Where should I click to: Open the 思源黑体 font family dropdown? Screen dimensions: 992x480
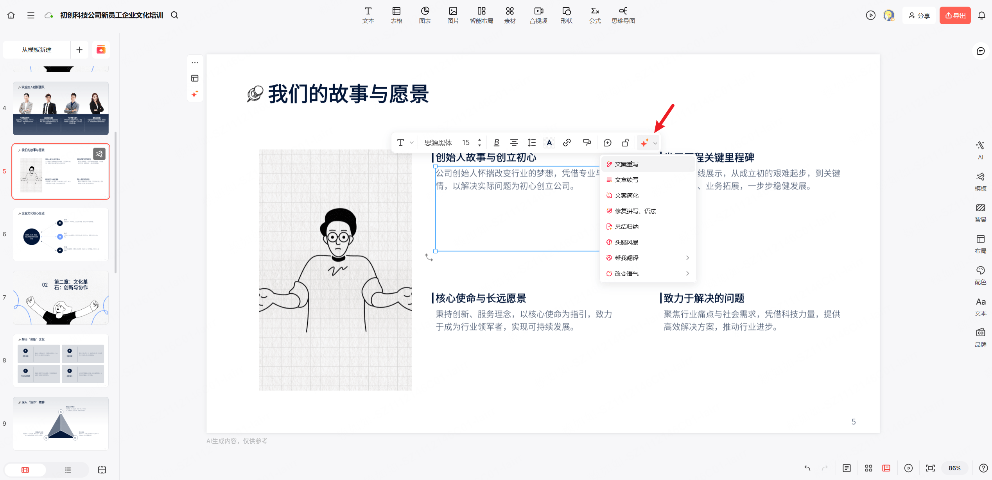[x=438, y=143]
